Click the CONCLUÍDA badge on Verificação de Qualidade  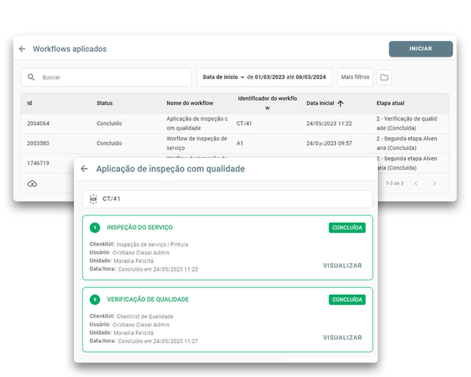point(347,300)
